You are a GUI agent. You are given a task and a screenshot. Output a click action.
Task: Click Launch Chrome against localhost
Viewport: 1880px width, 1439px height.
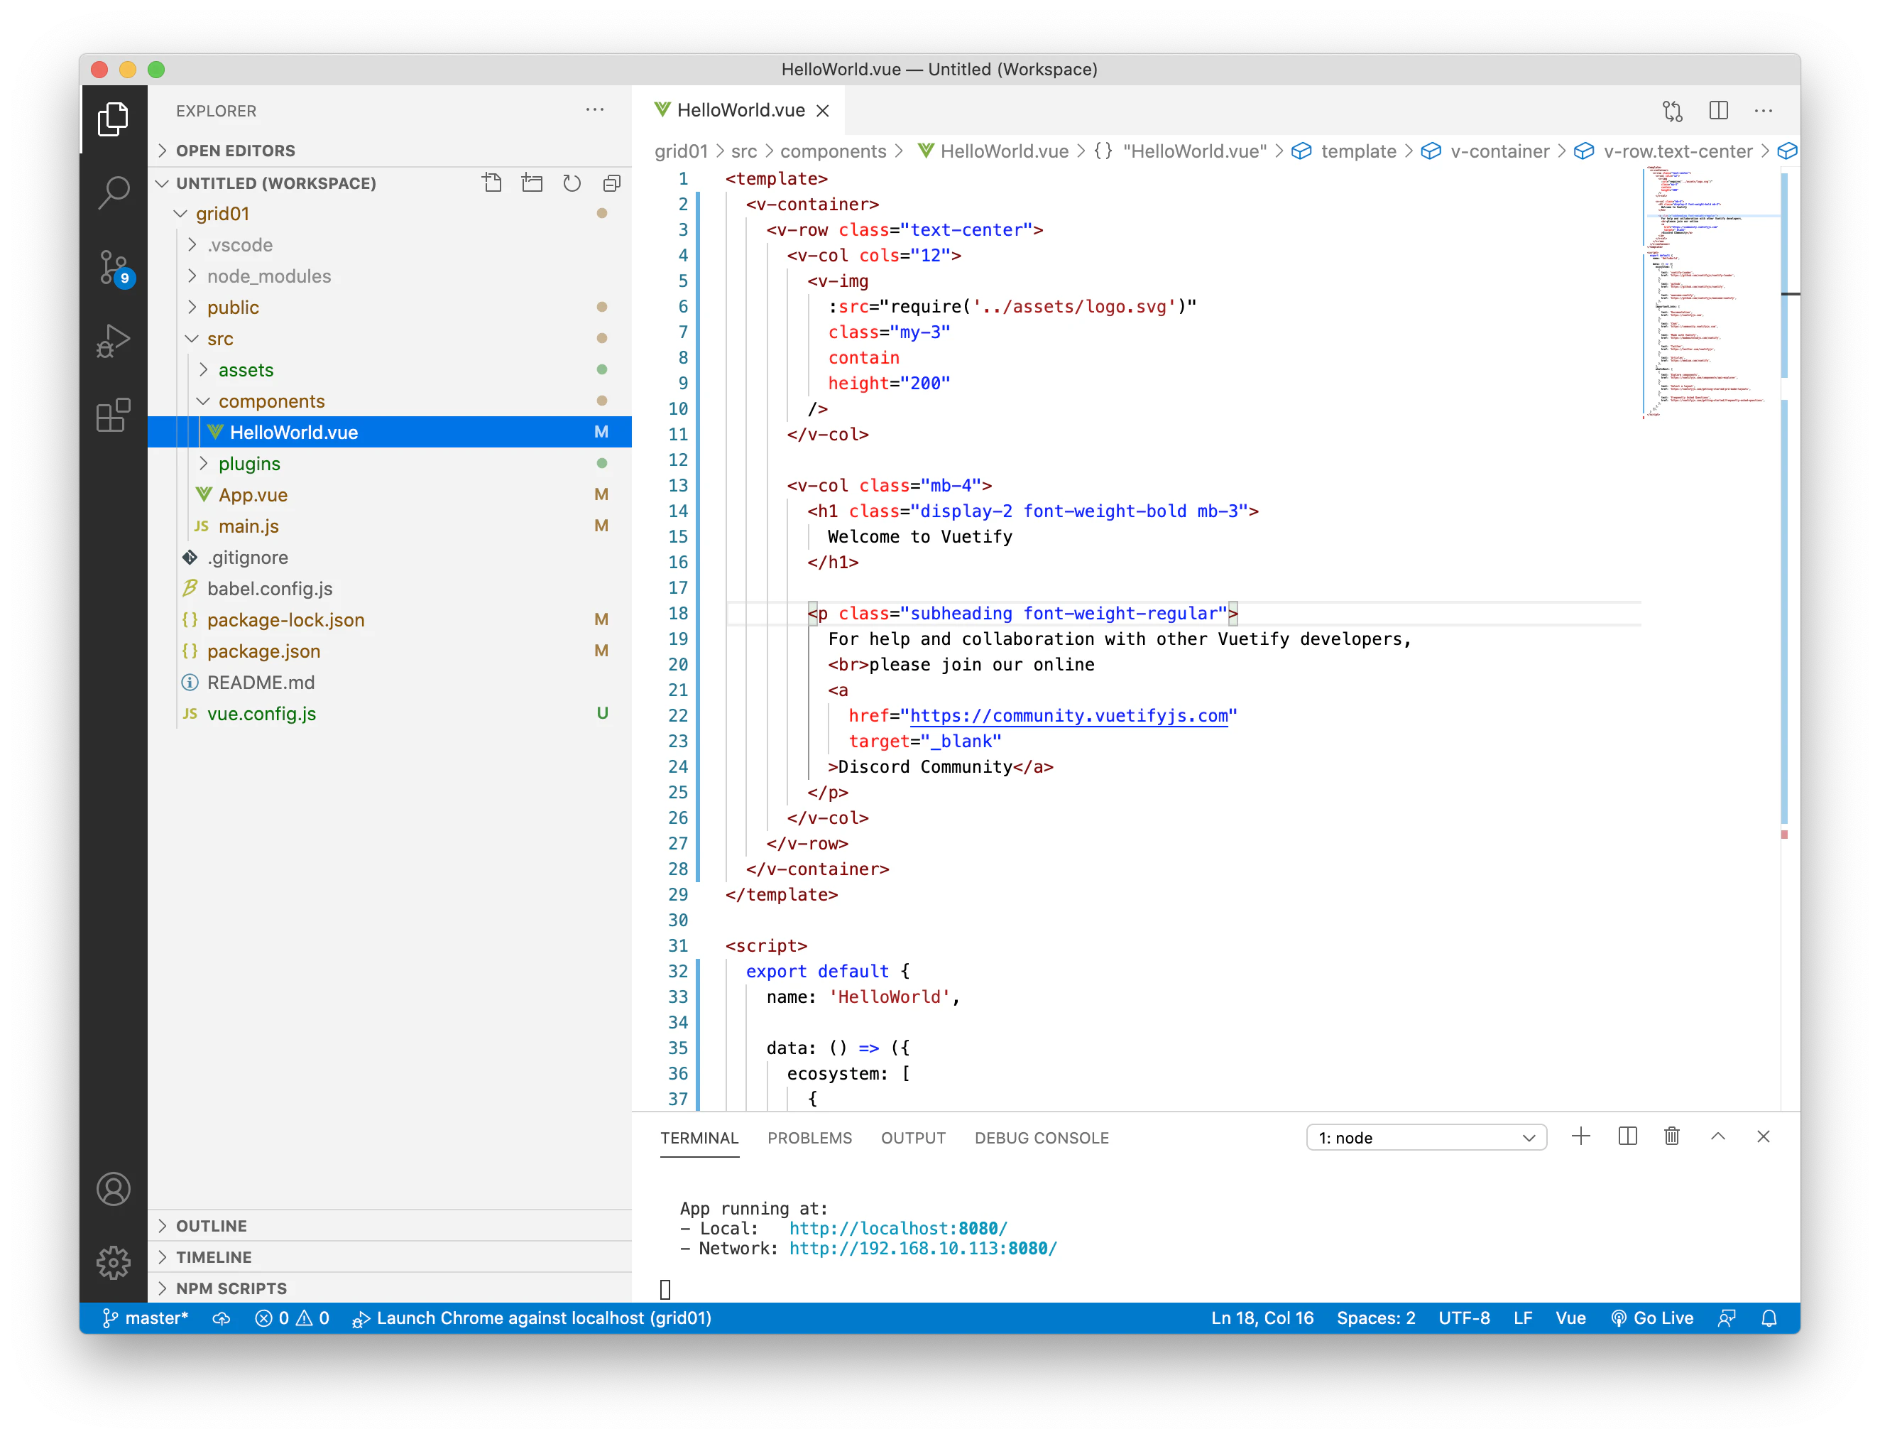tap(532, 1318)
